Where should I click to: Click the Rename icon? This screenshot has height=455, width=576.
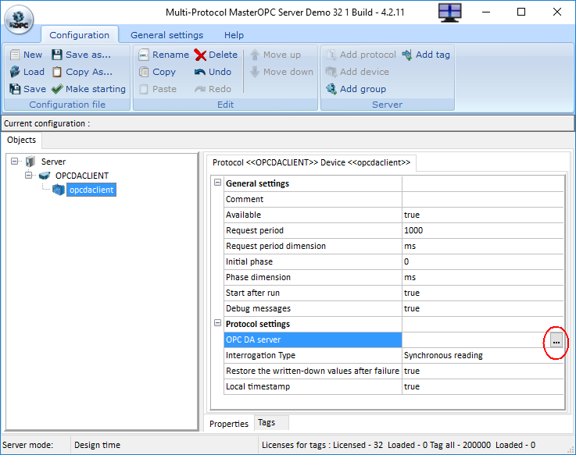144,55
